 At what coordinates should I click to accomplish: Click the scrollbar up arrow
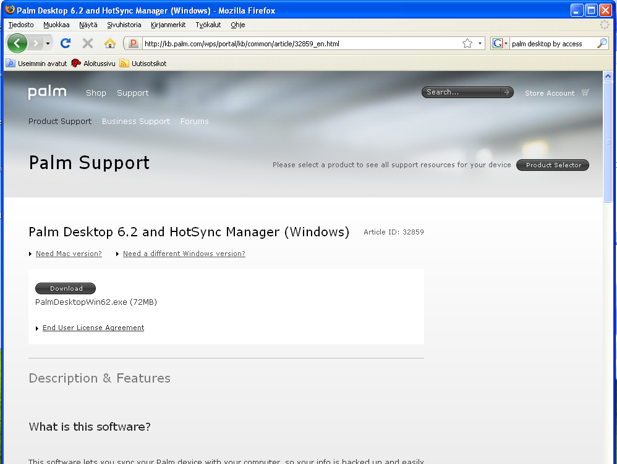coord(608,77)
